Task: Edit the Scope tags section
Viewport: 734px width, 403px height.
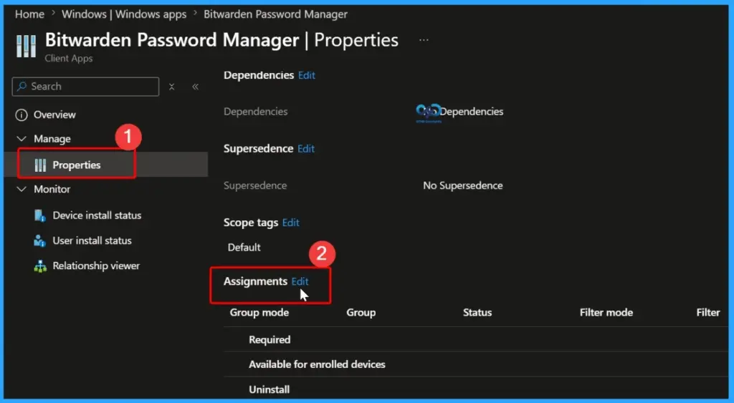Action: coord(291,223)
